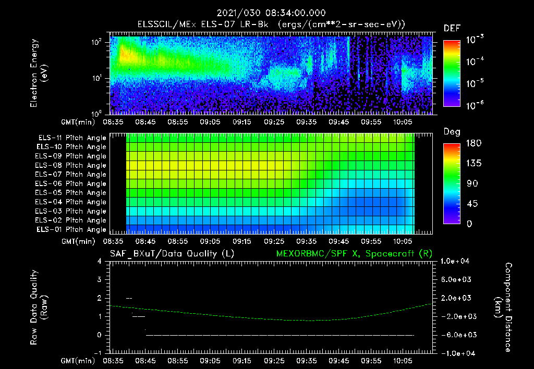Click the GMT(min) label under the bottom plot
Screen dimensions: 534x369
[78, 361]
